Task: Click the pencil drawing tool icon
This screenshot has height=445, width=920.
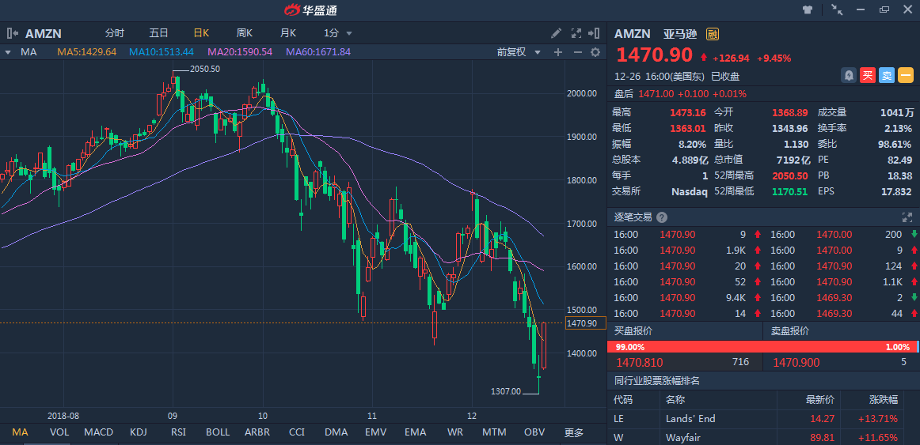Action: pyautogui.click(x=556, y=33)
